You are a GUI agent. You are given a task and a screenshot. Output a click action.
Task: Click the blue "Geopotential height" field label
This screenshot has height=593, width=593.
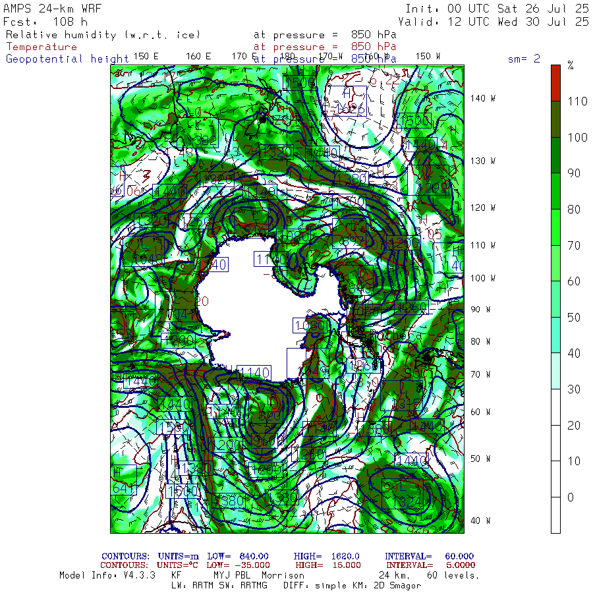[67, 59]
